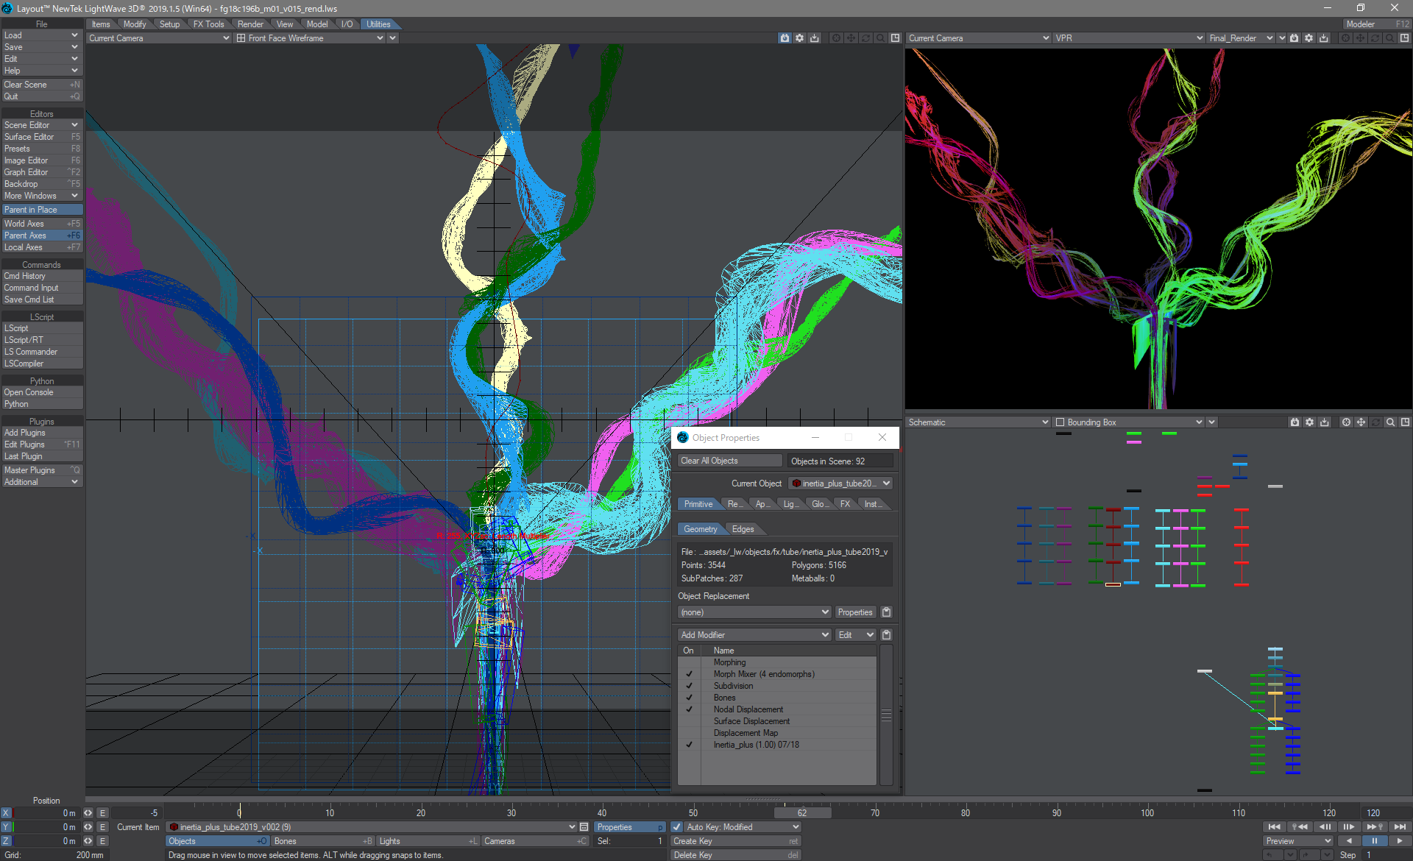
Task: Select the Geometry tab in Object Properties
Action: (x=698, y=528)
